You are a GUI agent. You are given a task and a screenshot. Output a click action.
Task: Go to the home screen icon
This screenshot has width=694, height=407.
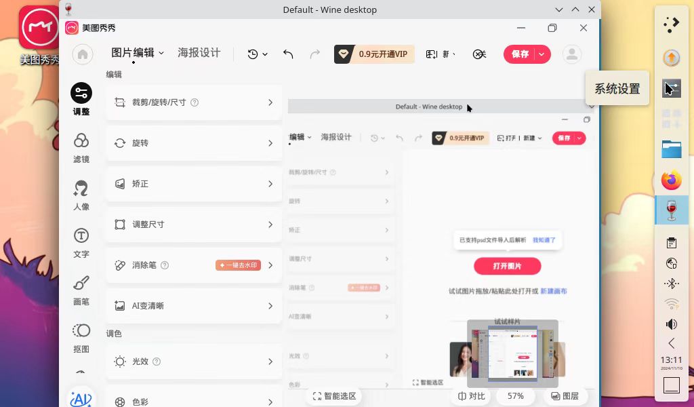point(83,54)
